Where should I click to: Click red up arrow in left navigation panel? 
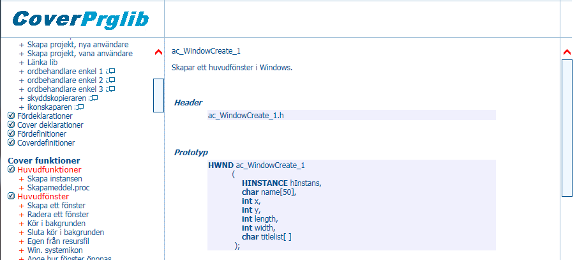click(158, 52)
